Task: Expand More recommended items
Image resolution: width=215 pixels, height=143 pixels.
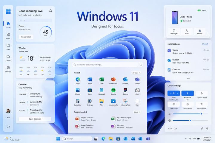Action: coord(137,112)
